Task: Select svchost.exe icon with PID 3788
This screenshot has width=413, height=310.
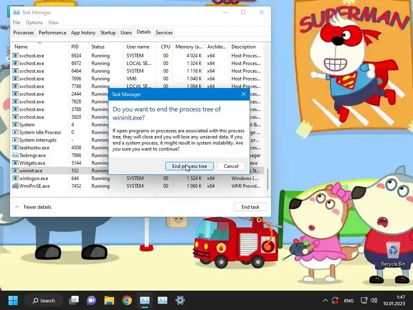Action: pyautogui.click(x=15, y=109)
